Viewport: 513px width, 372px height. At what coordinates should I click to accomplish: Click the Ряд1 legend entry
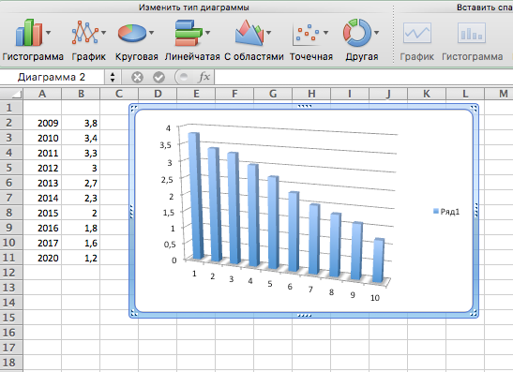446,212
